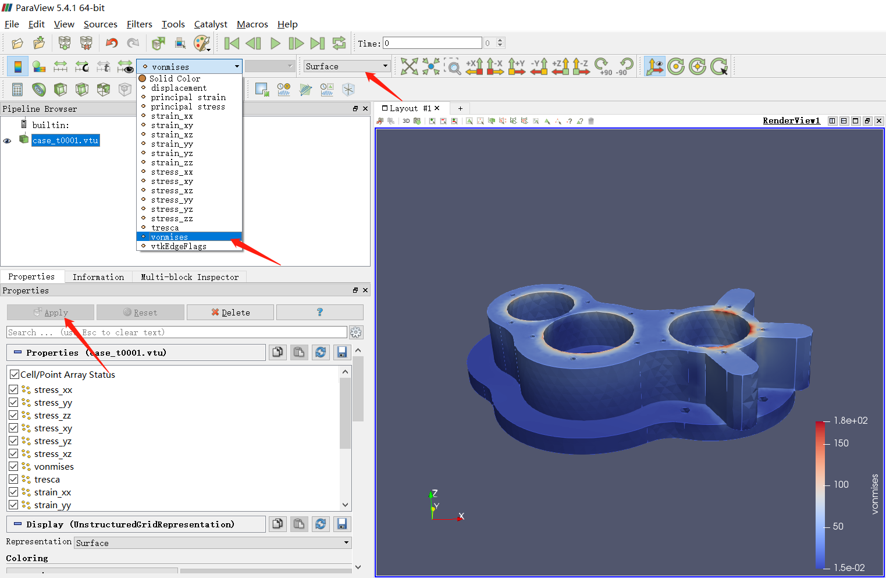Open the Surface representation dropdown
The width and height of the screenshot is (886, 578).
click(346, 66)
